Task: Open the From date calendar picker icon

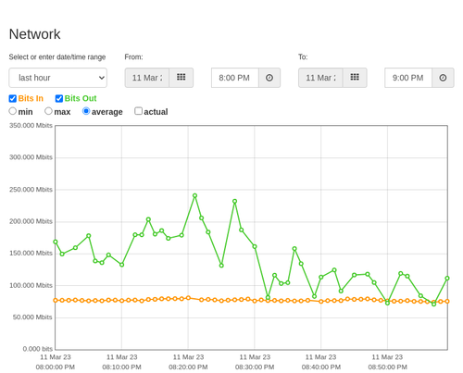Action: coord(181,78)
